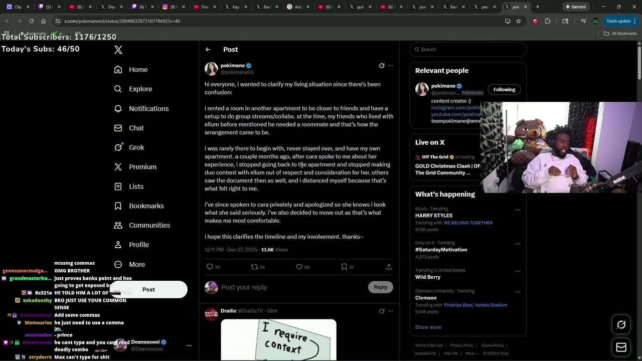This screenshot has height=361, width=642.
Task: Click the Grok icon on pokimane's post
Action: 382,66
